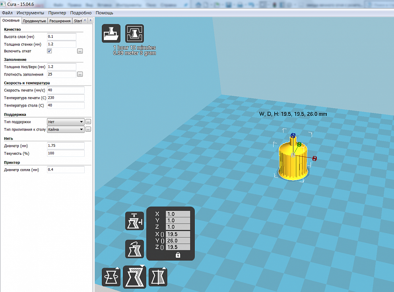The height and width of the screenshot is (292, 394).
Task: Click the flow percent input field
Action: (66, 153)
